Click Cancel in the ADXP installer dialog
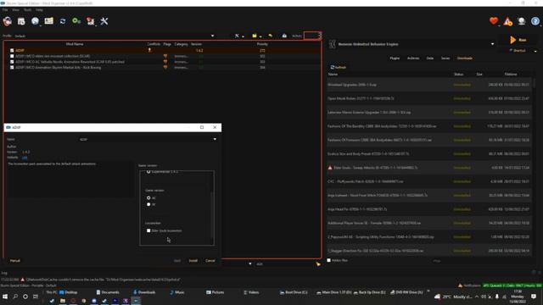Viewport: 543px width, 305px height. click(210, 261)
